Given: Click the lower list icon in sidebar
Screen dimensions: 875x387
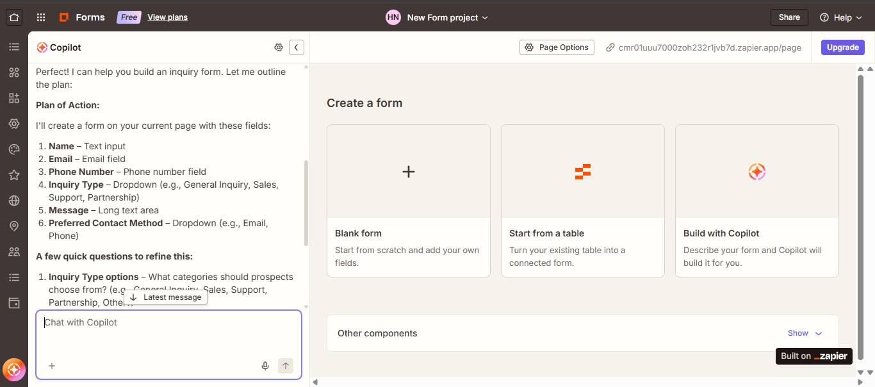Looking at the screenshot, I should point(14,277).
